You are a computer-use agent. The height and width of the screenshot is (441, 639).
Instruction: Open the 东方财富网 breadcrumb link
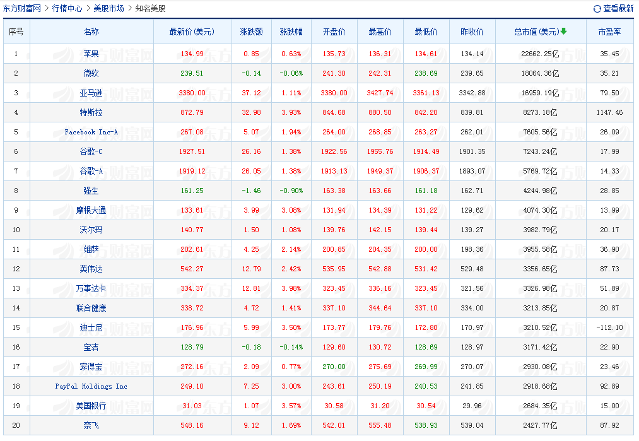pos(22,8)
